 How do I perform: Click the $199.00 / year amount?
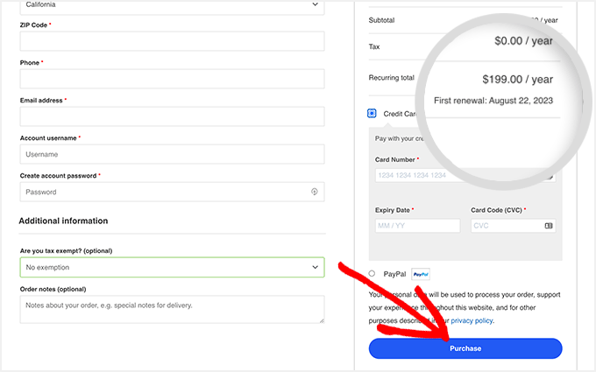pos(518,80)
